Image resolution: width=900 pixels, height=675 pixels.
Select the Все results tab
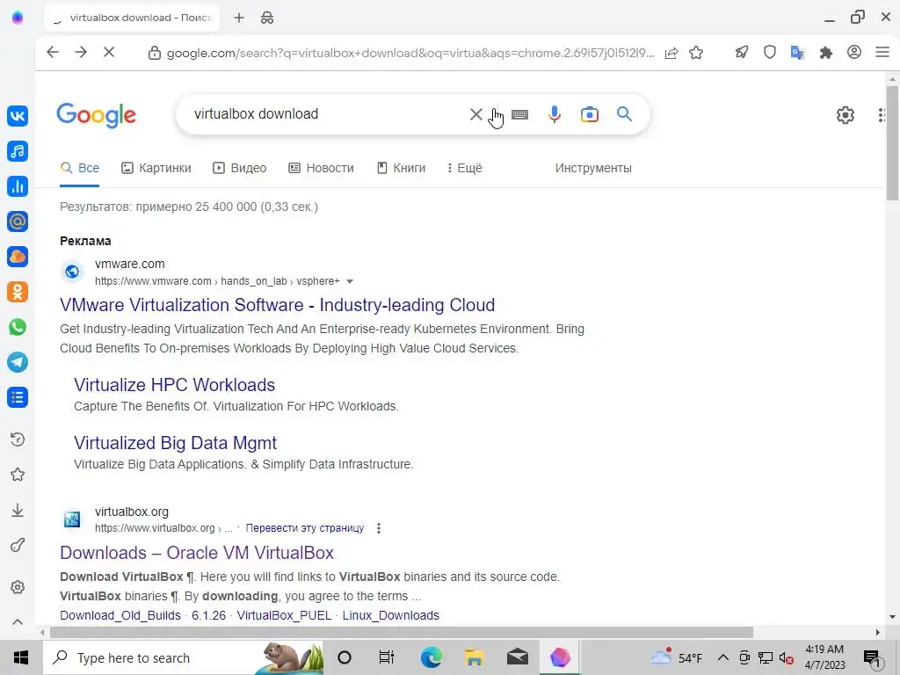click(x=80, y=168)
